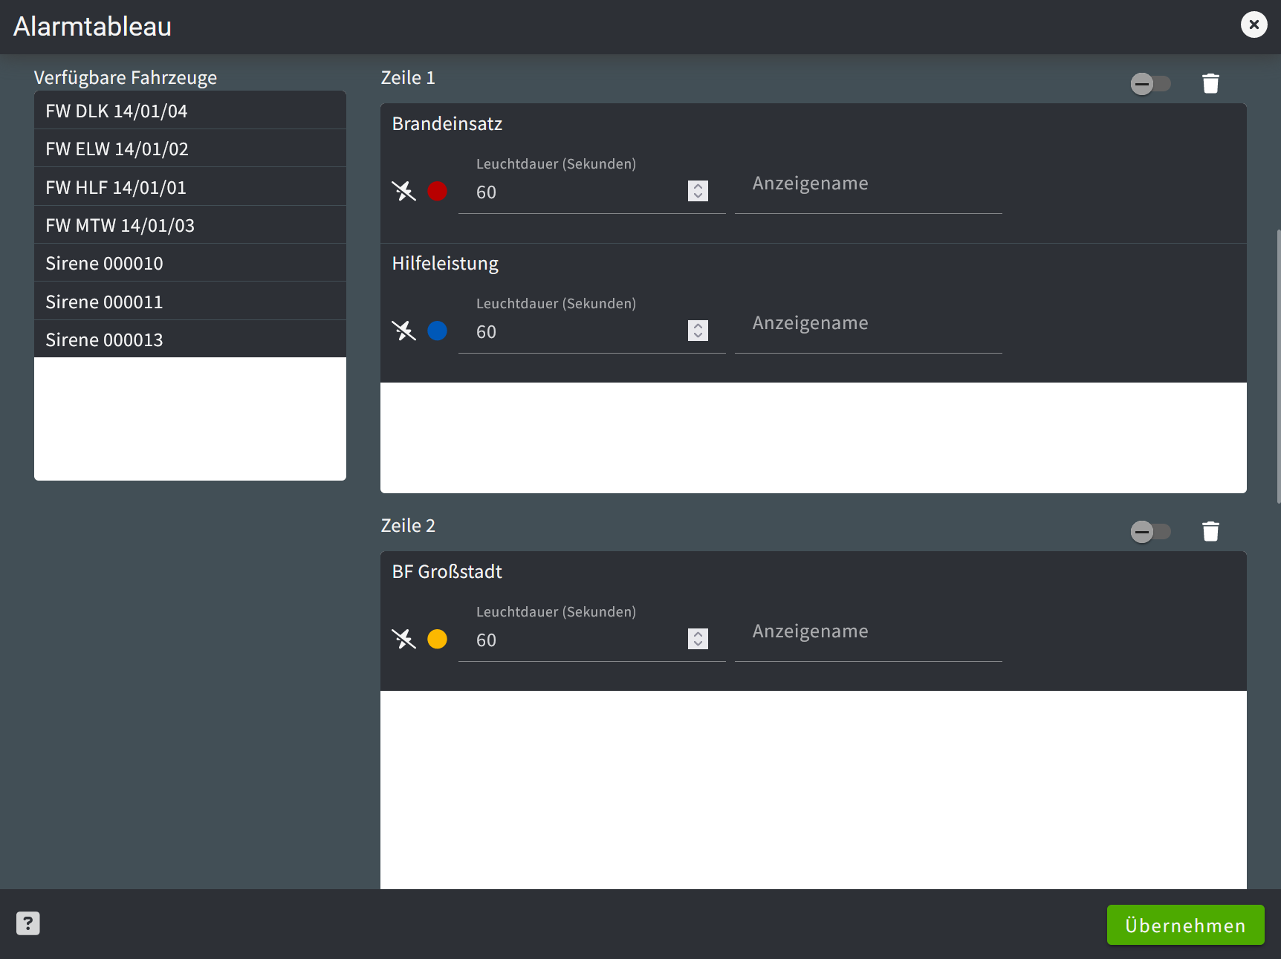Click the flash-off icon for Hilfeleistung

(x=403, y=331)
